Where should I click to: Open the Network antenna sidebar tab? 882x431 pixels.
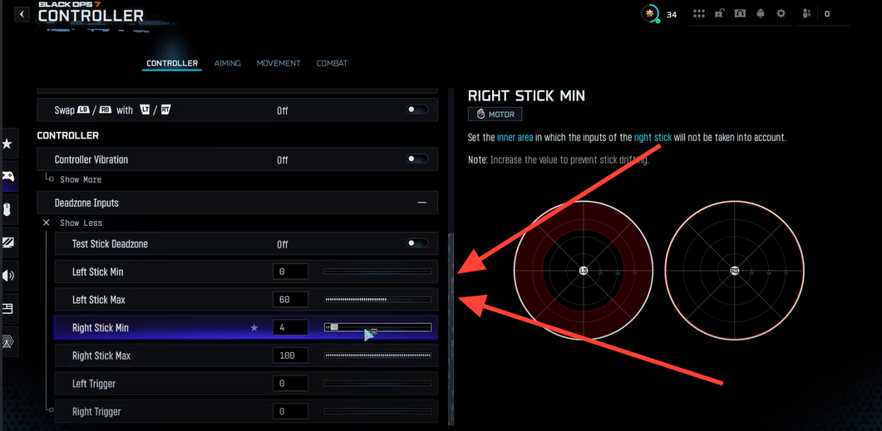tap(7, 341)
